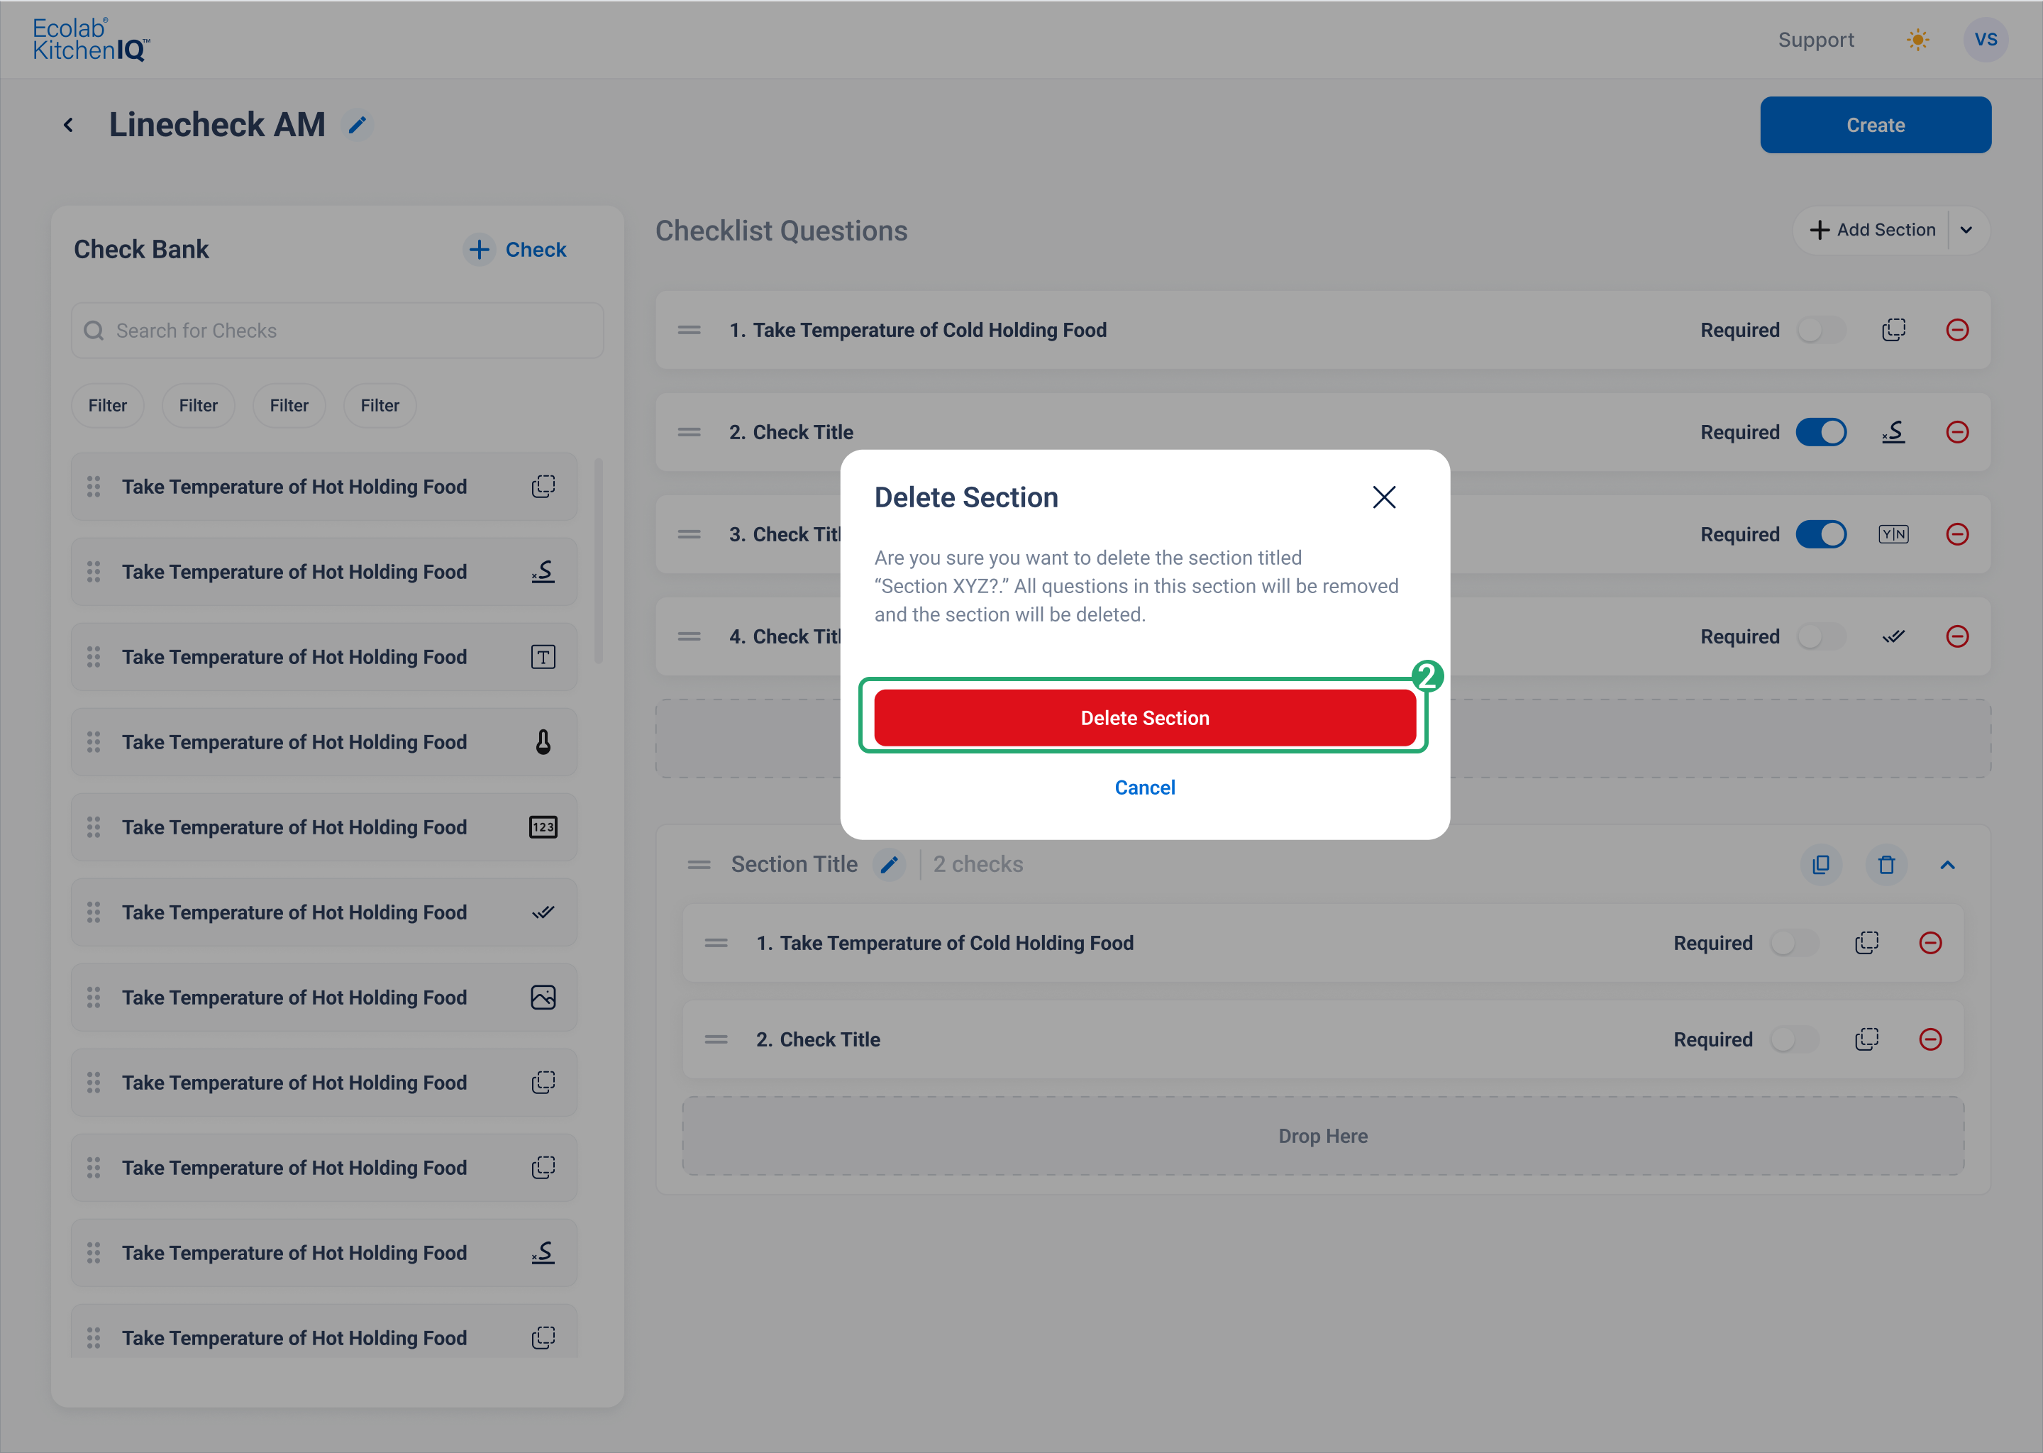The height and width of the screenshot is (1453, 2043).
Task: Remove 4. Check Title with minus icon
Action: pyautogui.click(x=1957, y=636)
